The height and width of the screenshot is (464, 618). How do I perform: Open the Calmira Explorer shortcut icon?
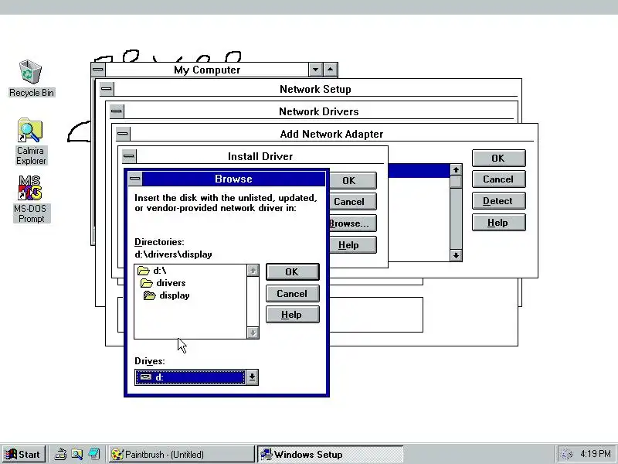(x=30, y=130)
